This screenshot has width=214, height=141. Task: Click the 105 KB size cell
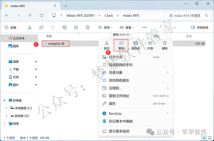[x=200, y=44]
